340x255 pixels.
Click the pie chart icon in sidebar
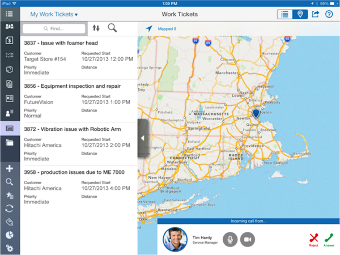pos(9,235)
